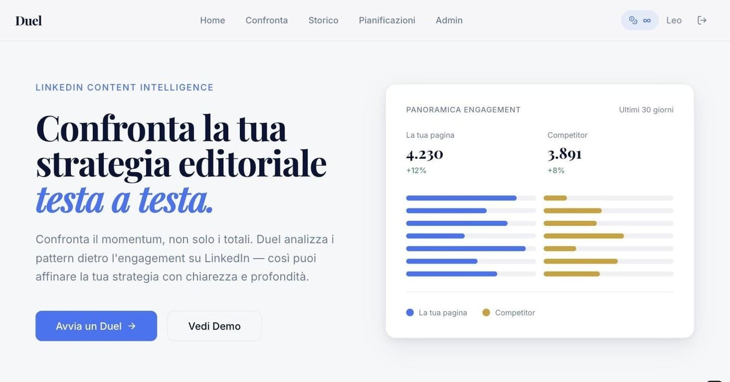The width and height of the screenshot is (730, 382).
Task: Click the +12% growth figure
Action: tap(416, 170)
